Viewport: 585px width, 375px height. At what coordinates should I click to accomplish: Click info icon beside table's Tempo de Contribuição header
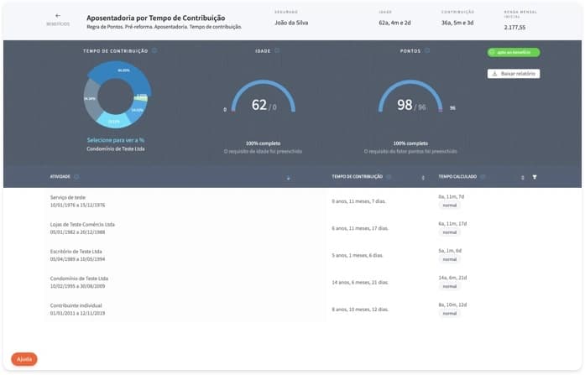coord(389,177)
